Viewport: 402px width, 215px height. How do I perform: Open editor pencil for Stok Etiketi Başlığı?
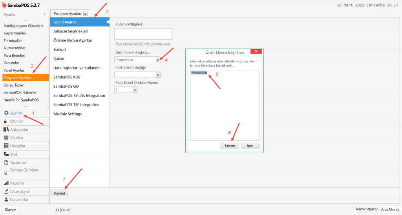(158, 75)
